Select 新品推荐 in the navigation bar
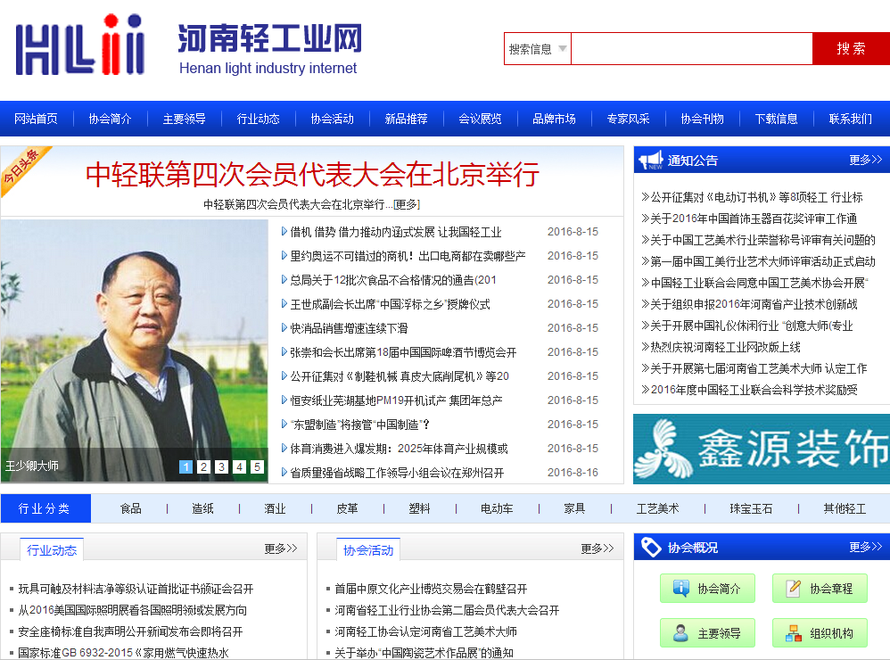This screenshot has width=890, height=660. 407,119
